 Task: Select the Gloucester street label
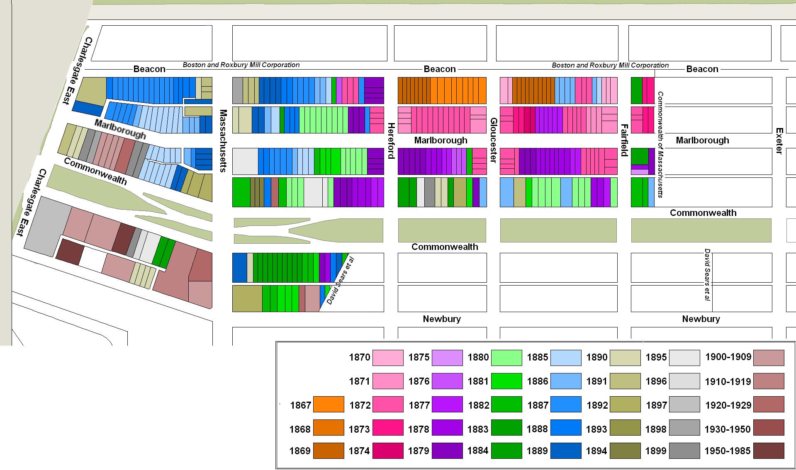[x=494, y=141]
